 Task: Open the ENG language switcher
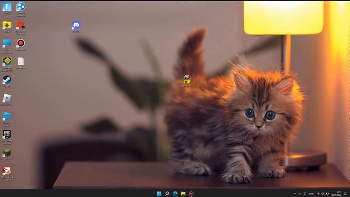point(311,194)
